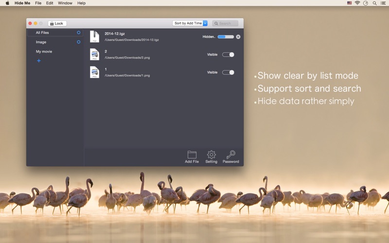This screenshot has height=243, width=389.
Task: Click the 2014-12.tgz archive file icon
Action: tap(94, 37)
